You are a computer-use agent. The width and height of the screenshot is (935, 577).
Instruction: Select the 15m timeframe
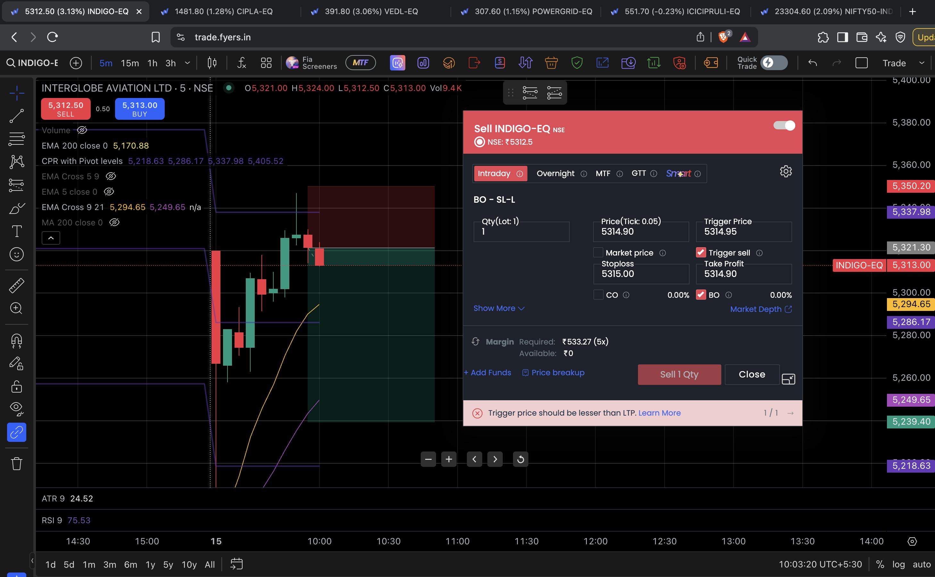(130, 63)
